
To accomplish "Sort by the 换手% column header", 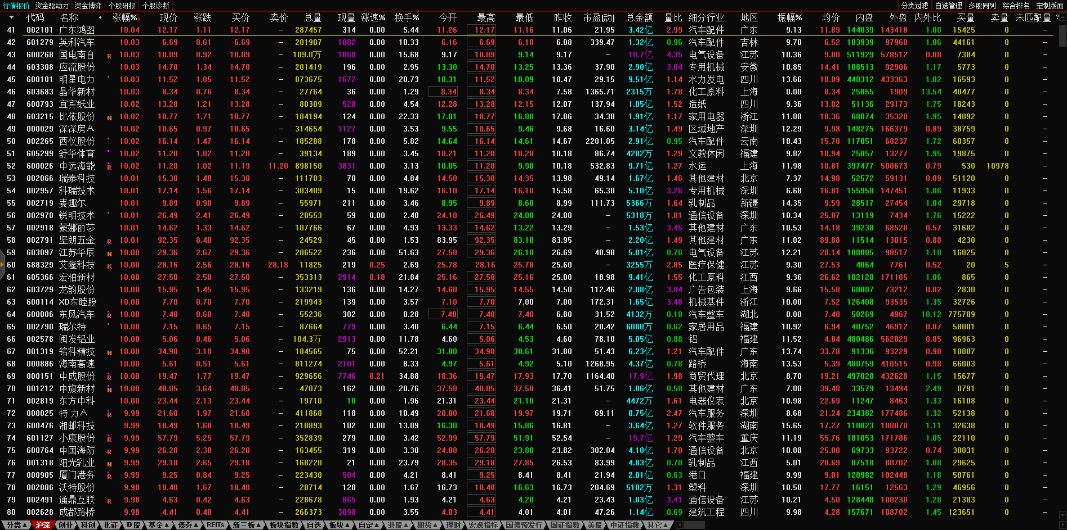I will coord(407,18).
